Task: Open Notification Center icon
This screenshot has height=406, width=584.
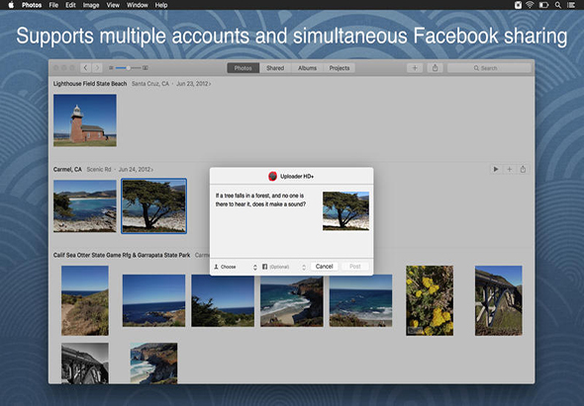Action: (570, 5)
